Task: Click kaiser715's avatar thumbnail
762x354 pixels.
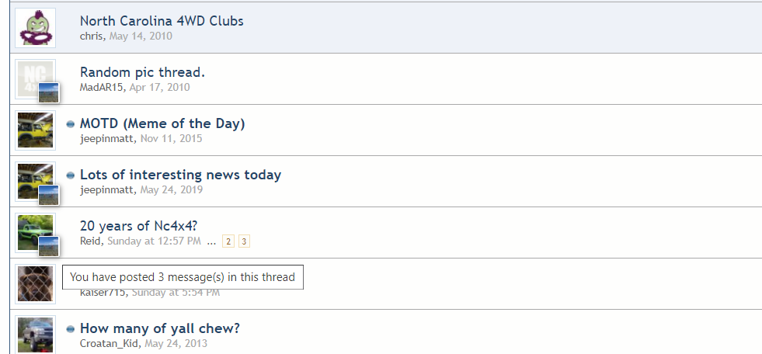Action: coord(35,283)
